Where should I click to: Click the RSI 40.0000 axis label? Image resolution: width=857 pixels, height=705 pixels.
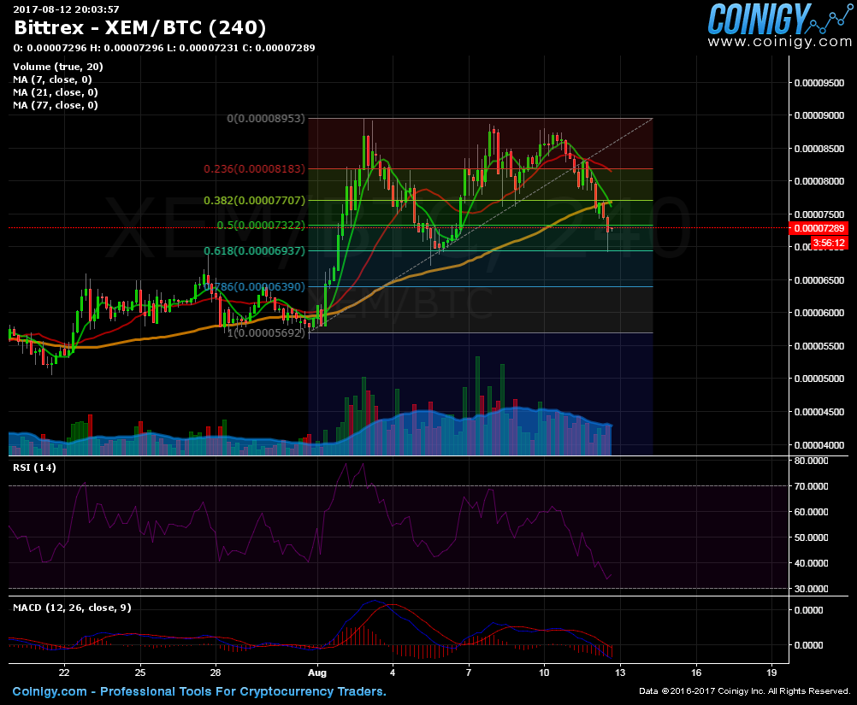coord(811,563)
